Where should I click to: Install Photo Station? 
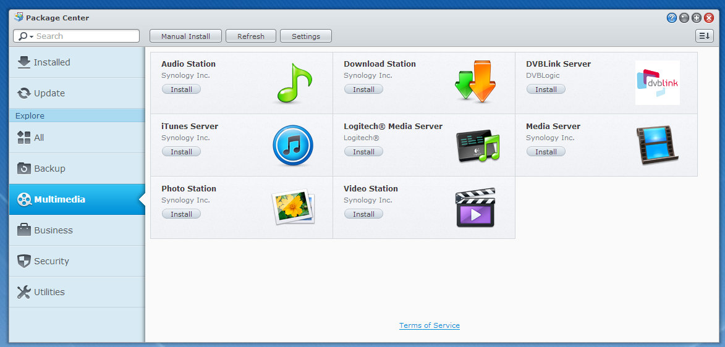coord(181,214)
